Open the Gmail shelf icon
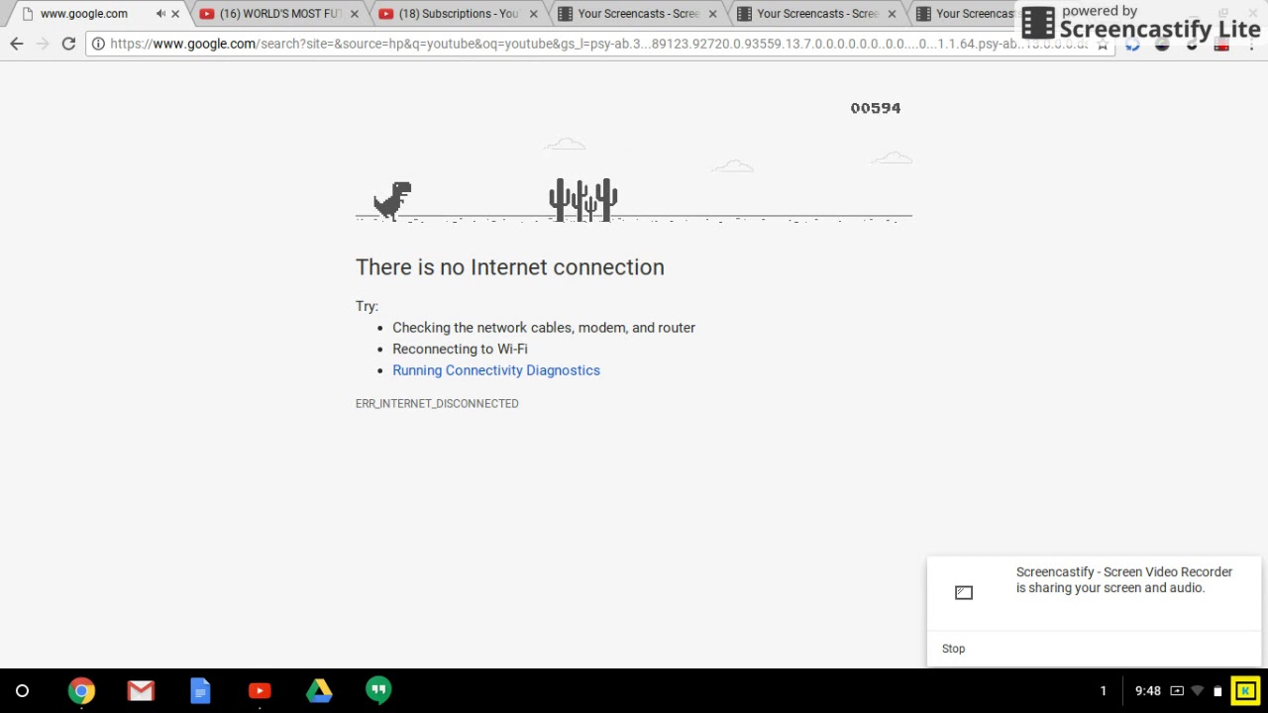The width and height of the screenshot is (1268, 713). 141,690
